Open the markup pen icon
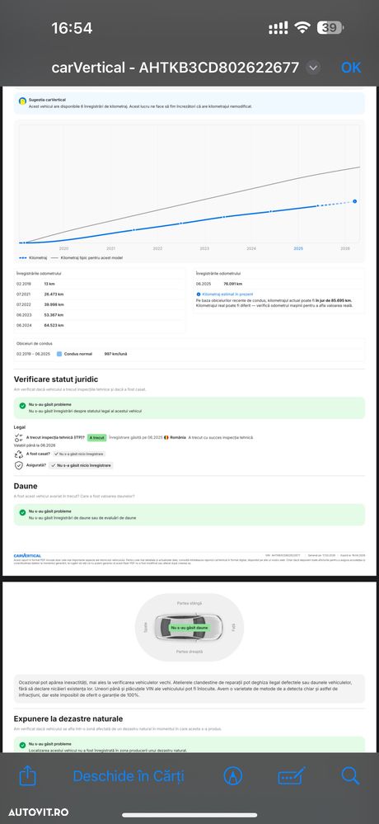Viewport: 379px width, 824px height. pos(232,775)
